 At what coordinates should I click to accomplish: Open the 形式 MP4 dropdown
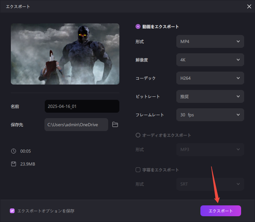click(x=210, y=41)
